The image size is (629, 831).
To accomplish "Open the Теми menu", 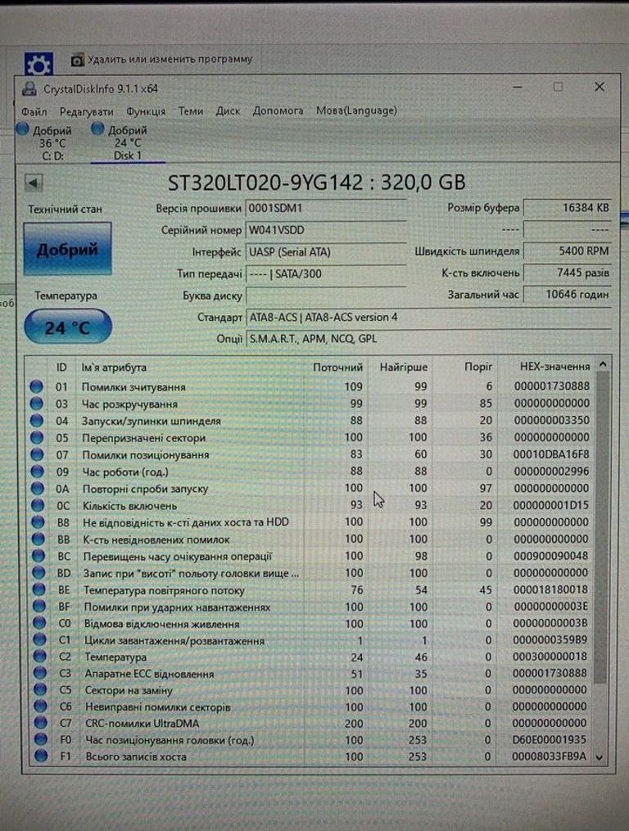I will pyautogui.click(x=190, y=111).
